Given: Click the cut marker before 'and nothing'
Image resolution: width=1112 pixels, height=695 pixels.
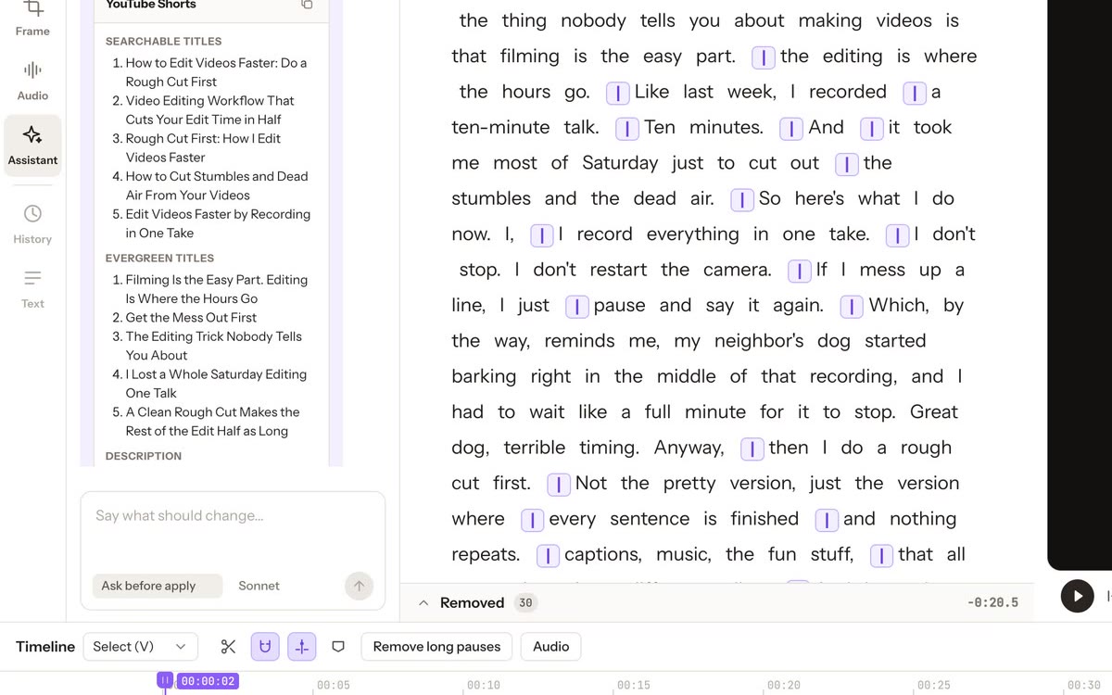Looking at the screenshot, I should click(828, 520).
